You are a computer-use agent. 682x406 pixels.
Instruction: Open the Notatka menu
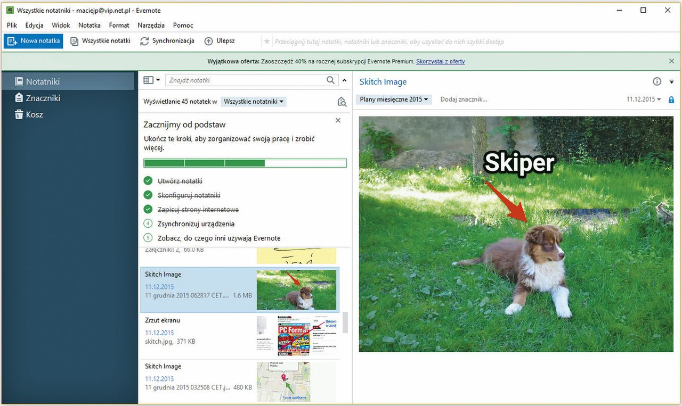[89, 25]
